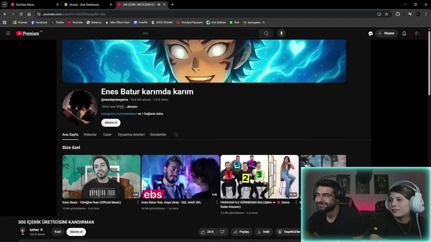Open luther's channel avatar
The height and width of the screenshot is (242, 431).
(x=23, y=232)
